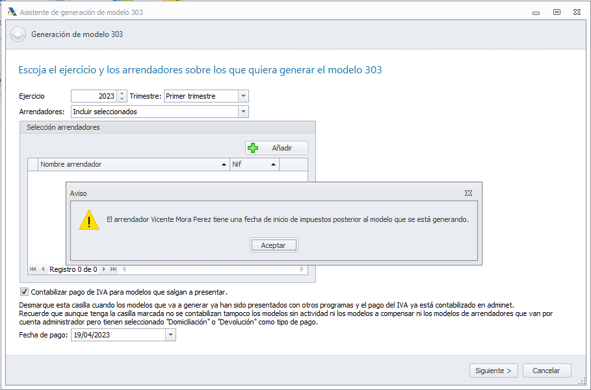Open the Trimestre dropdown arrow

click(243, 96)
